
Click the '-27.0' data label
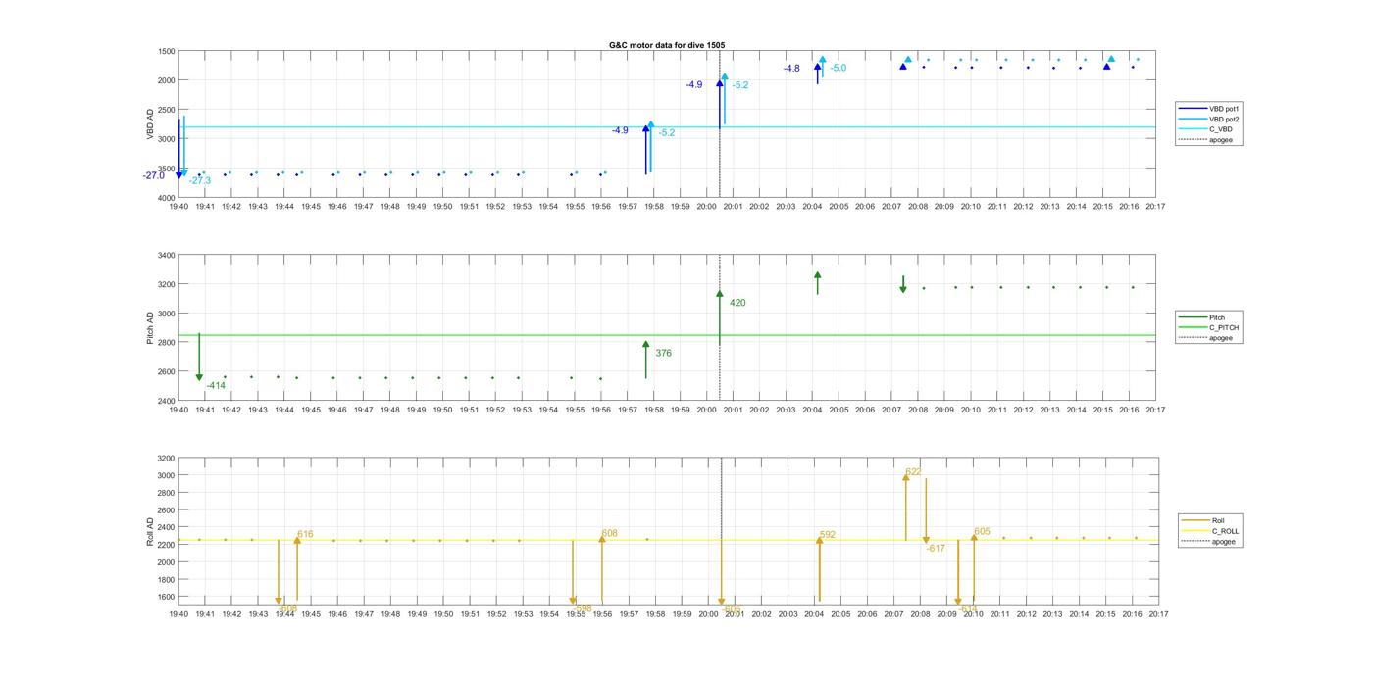coord(154,175)
